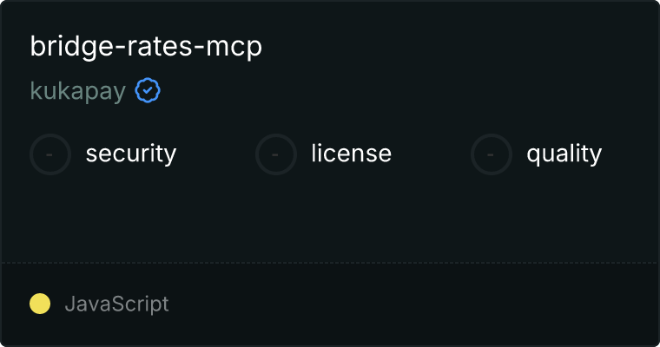The height and width of the screenshot is (347, 660).
Task: Open the kukapay author profile link
Action: [78, 91]
